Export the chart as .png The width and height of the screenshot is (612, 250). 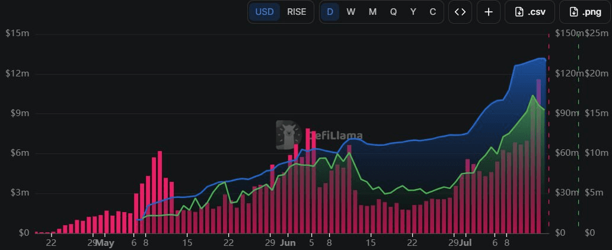point(585,12)
